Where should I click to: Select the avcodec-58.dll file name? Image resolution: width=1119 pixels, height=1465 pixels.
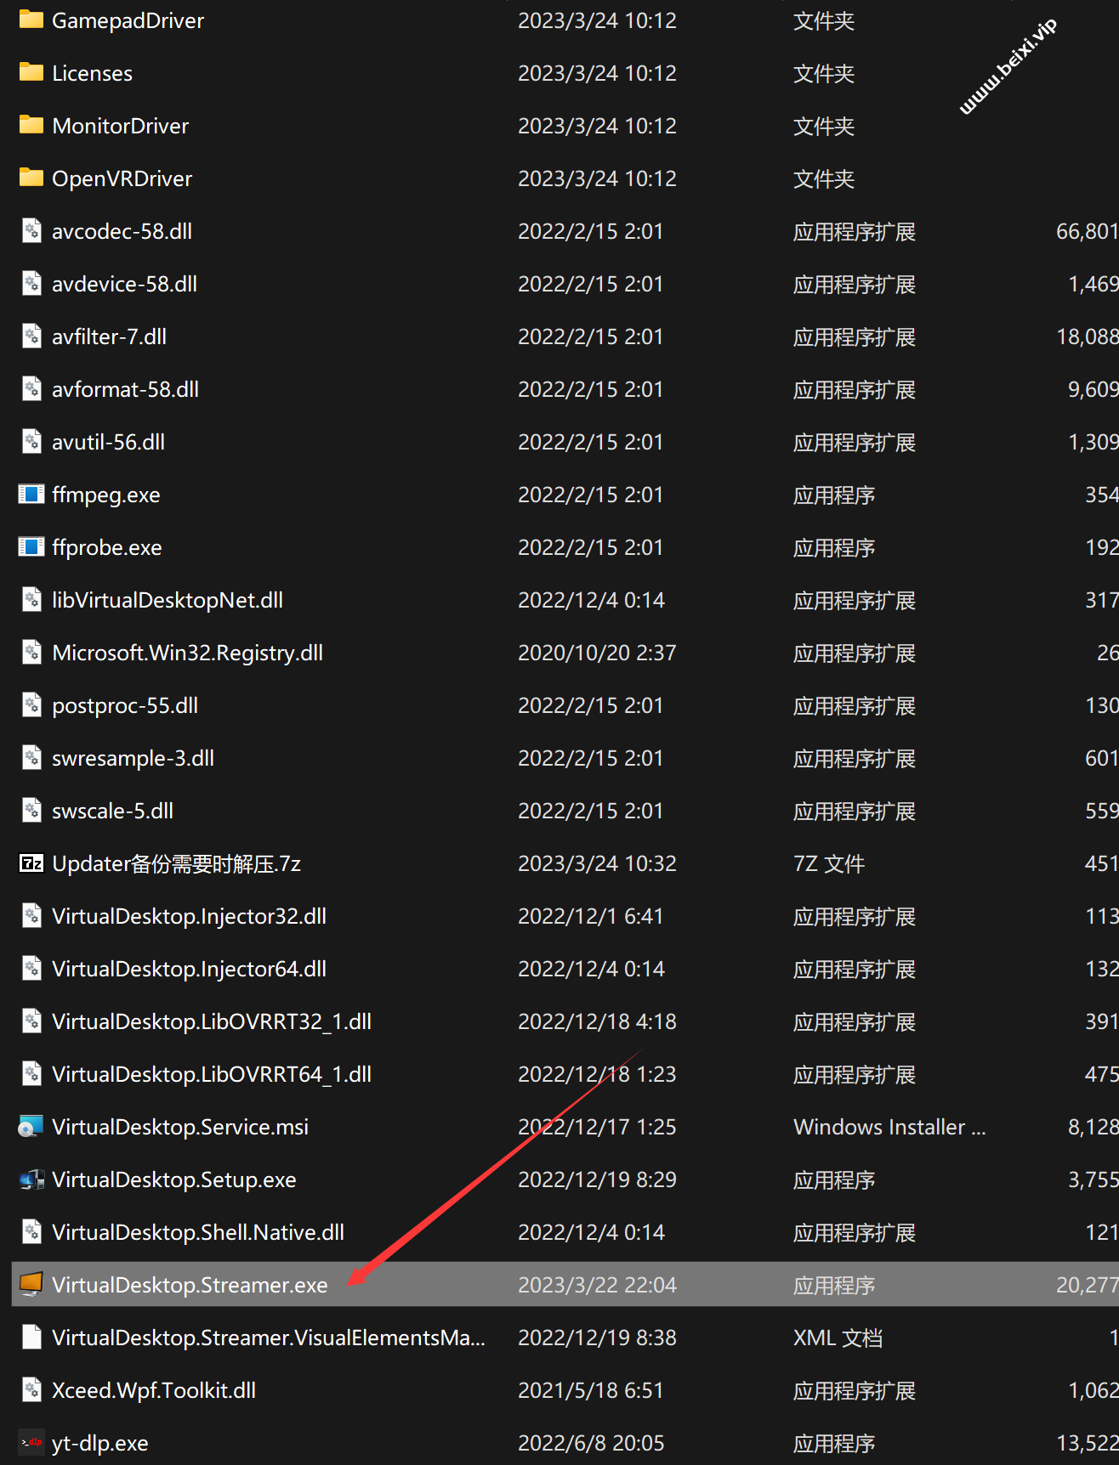click(x=122, y=231)
